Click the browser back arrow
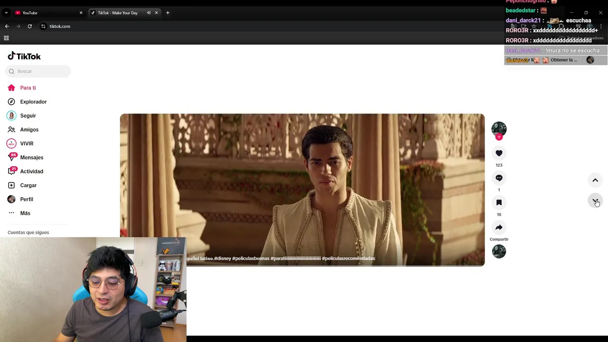 (x=7, y=26)
